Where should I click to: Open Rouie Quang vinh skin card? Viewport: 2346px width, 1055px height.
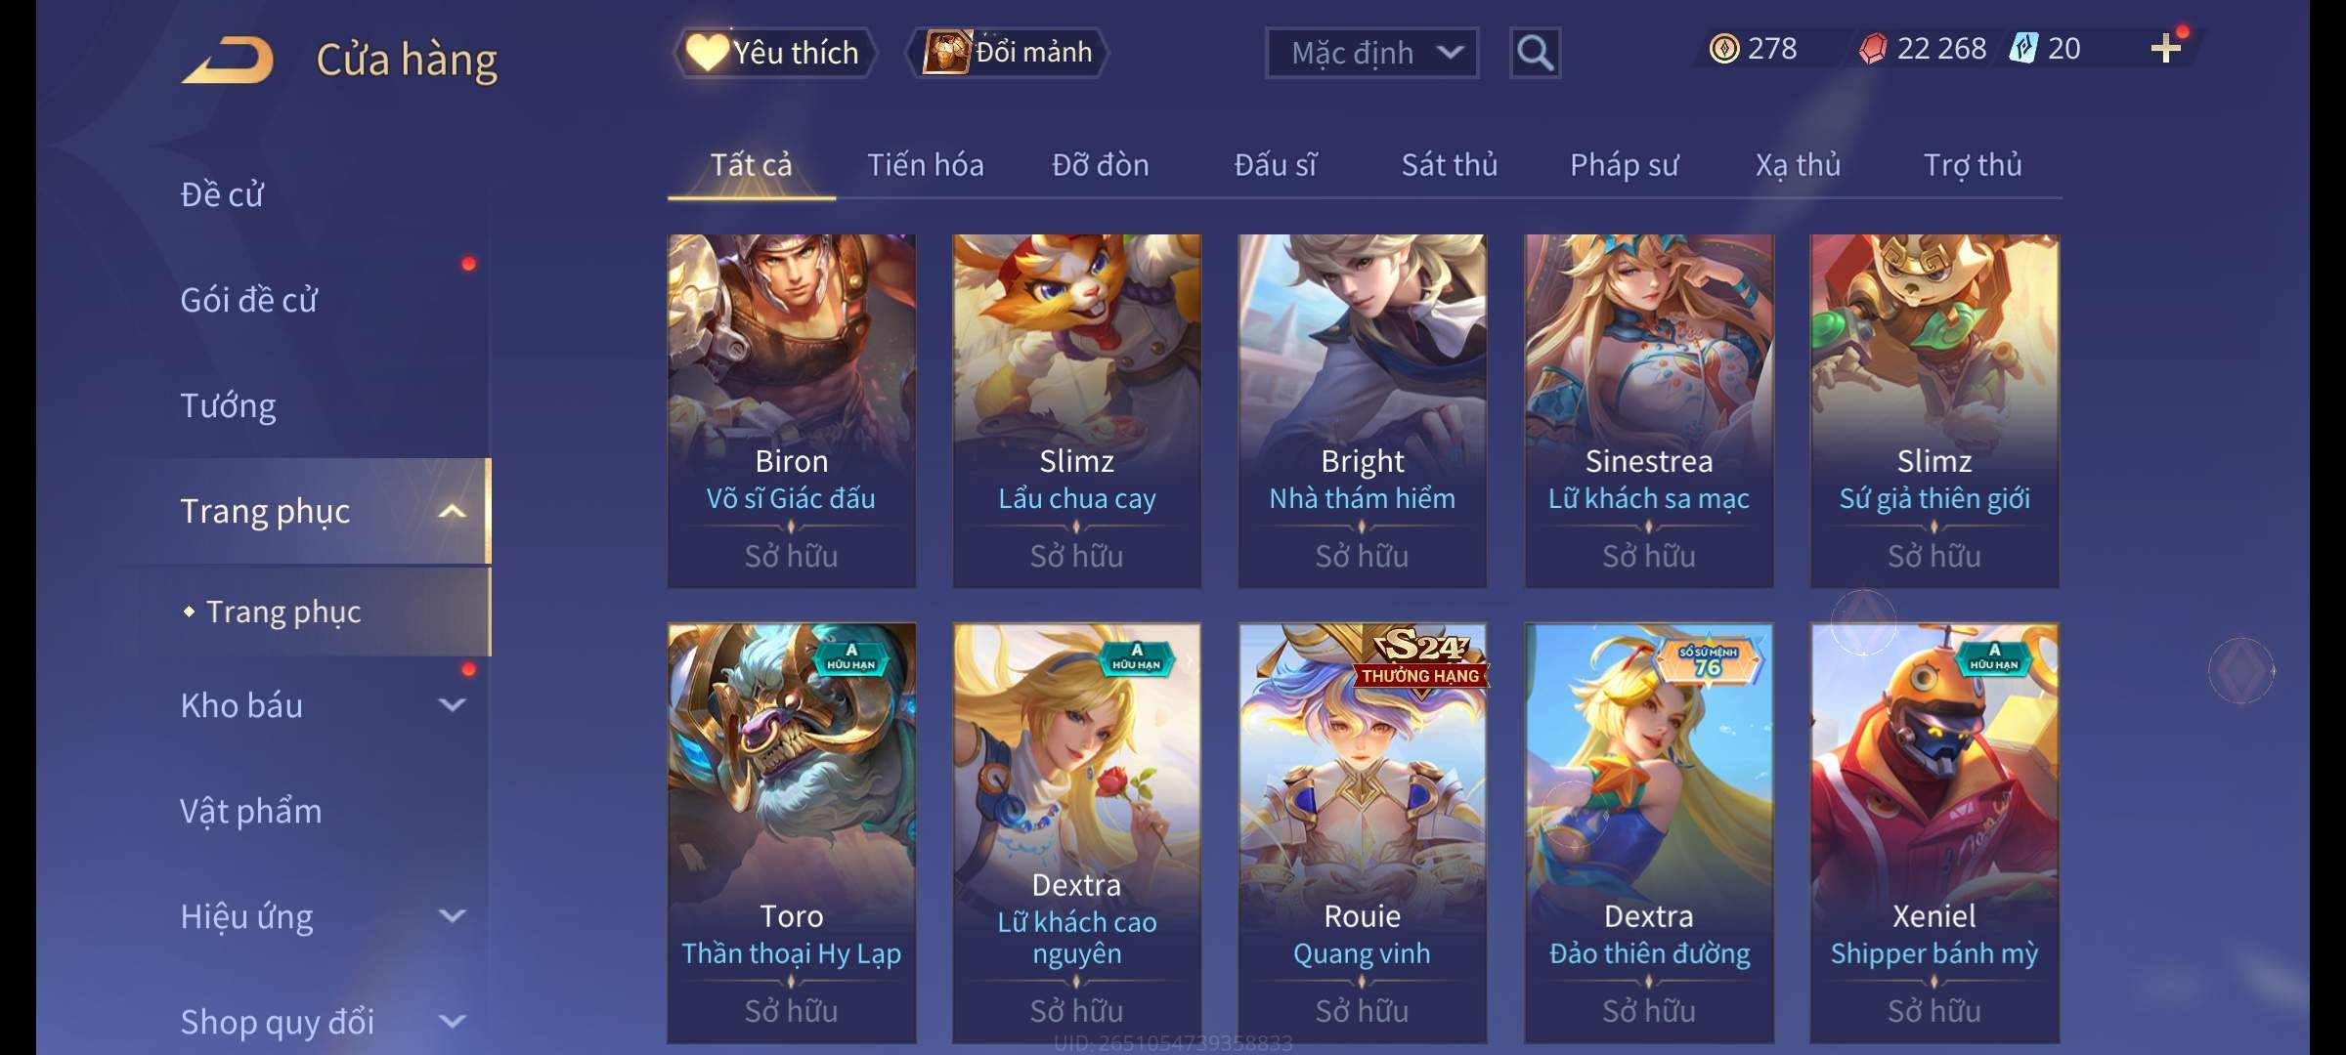tap(1363, 833)
